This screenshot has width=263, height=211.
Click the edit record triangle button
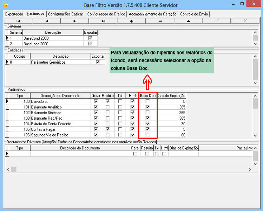click(188, 21)
